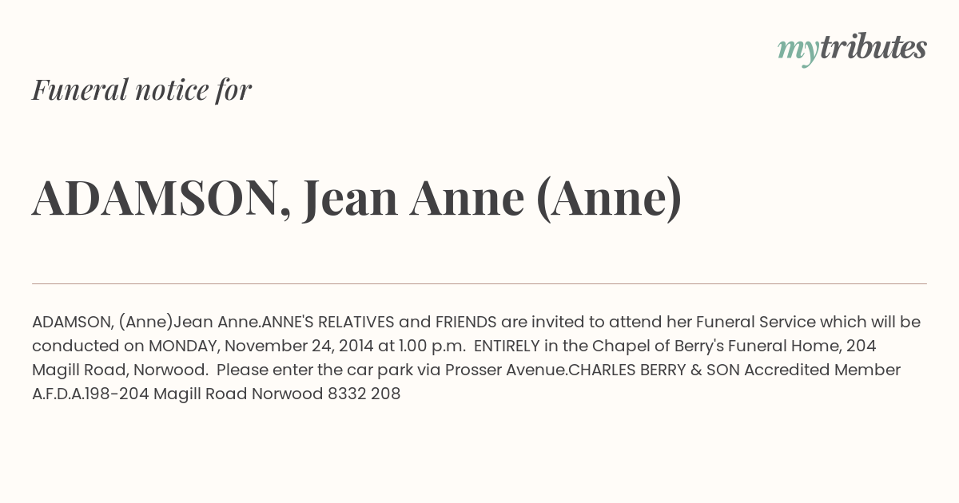
Task: Click the mytributes logo
Action: point(852,50)
